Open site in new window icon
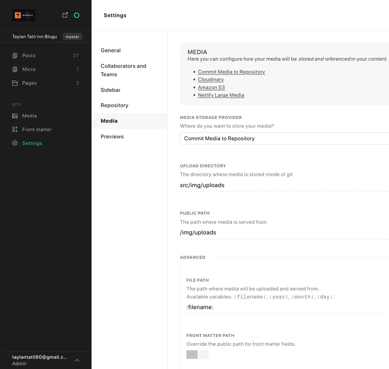This screenshot has width=389, height=369. pyautogui.click(x=65, y=15)
